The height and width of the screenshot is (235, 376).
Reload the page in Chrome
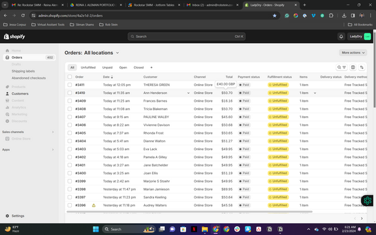pyautogui.click(x=23, y=16)
